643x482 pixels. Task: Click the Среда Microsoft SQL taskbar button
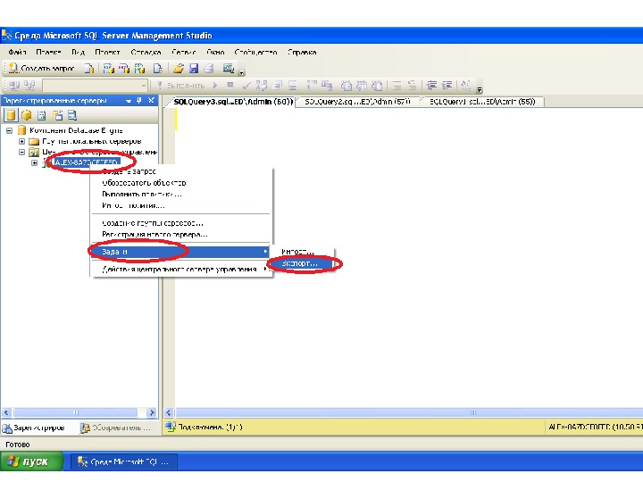point(124,462)
